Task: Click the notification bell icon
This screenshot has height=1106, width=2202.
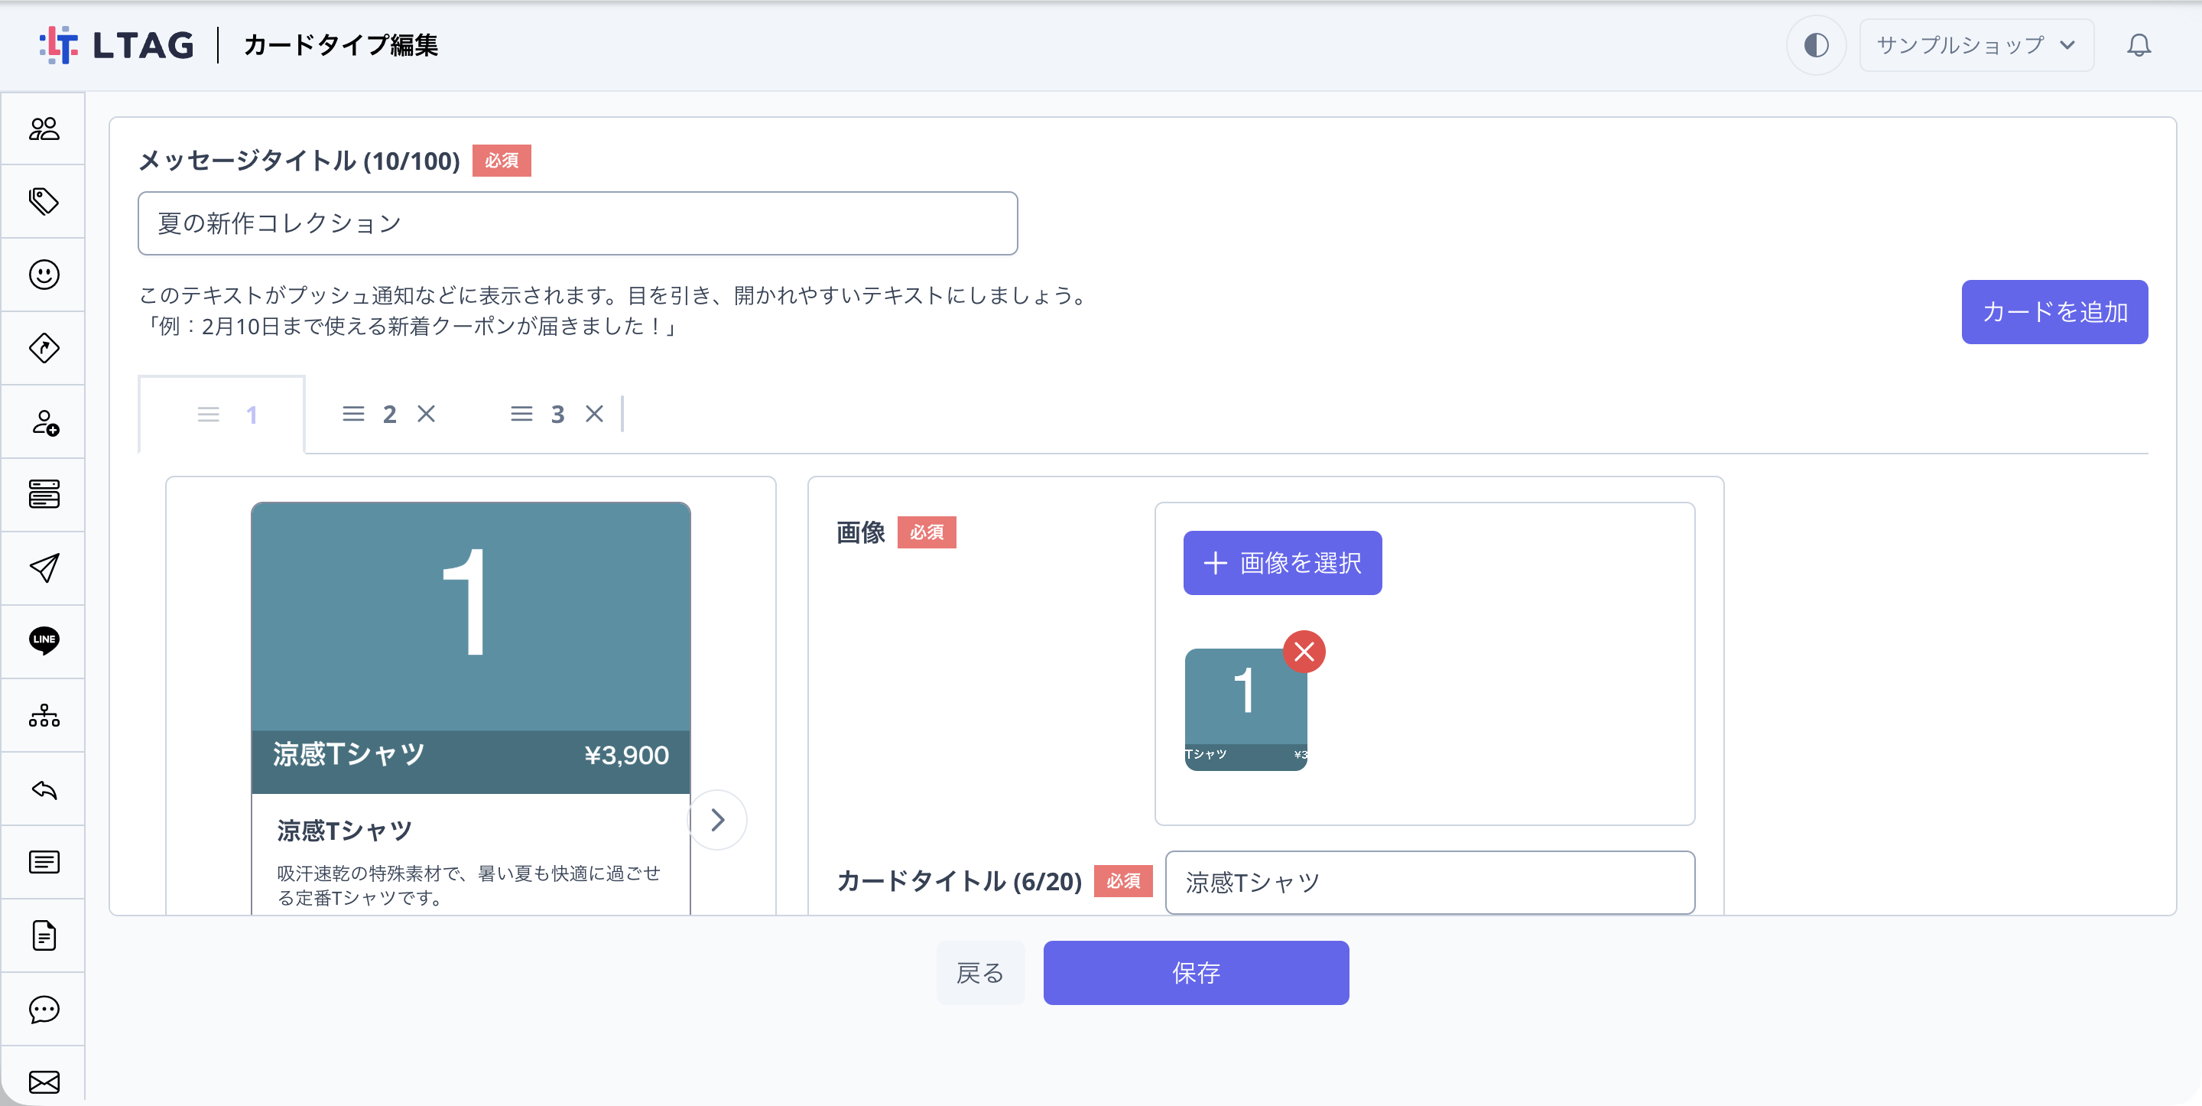Action: click(2138, 45)
